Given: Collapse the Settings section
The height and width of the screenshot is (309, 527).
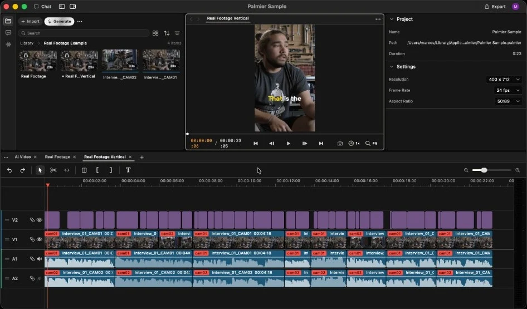Looking at the screenshot, I should click(x=392, y=66).
